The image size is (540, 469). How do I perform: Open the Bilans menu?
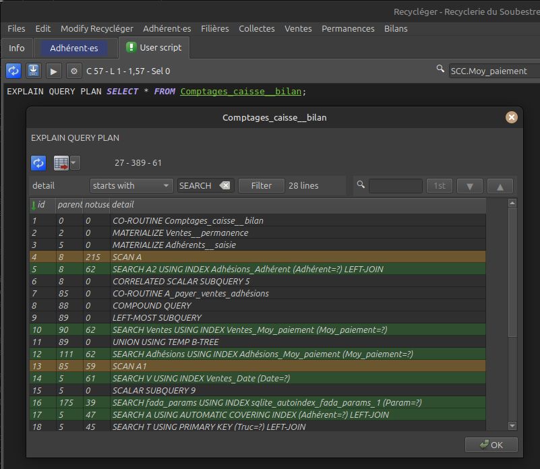tap(396, 28)
